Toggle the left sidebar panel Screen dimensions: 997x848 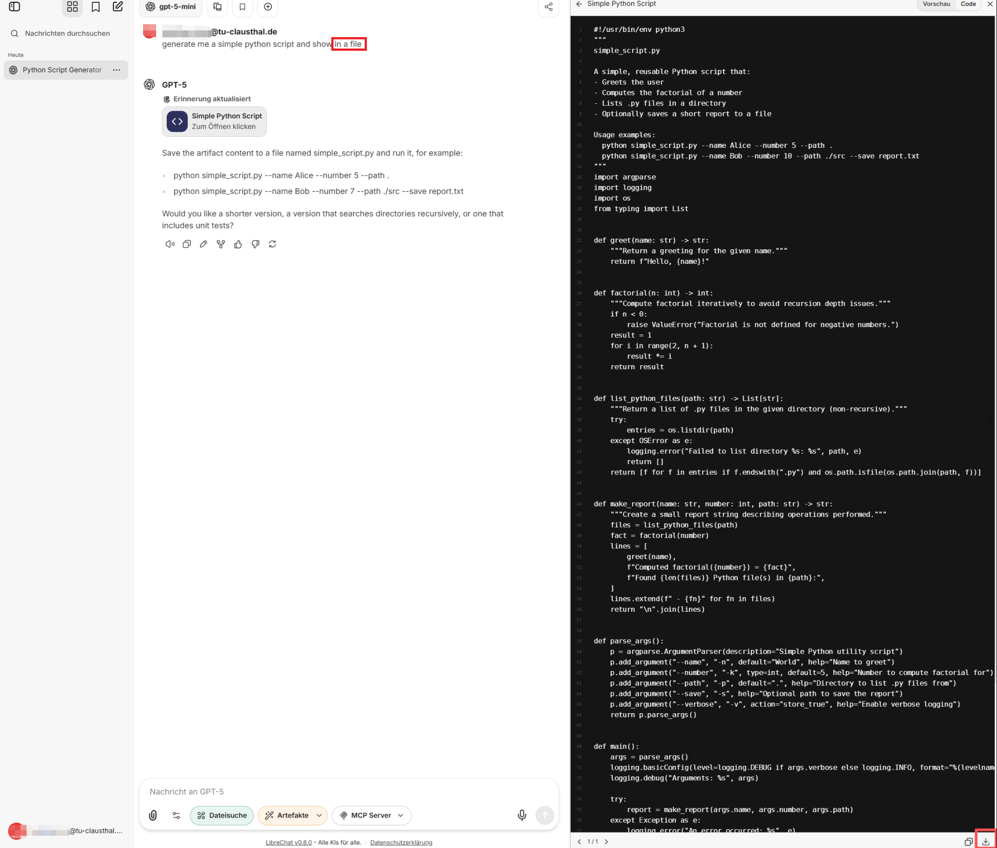tap(14, 7)
